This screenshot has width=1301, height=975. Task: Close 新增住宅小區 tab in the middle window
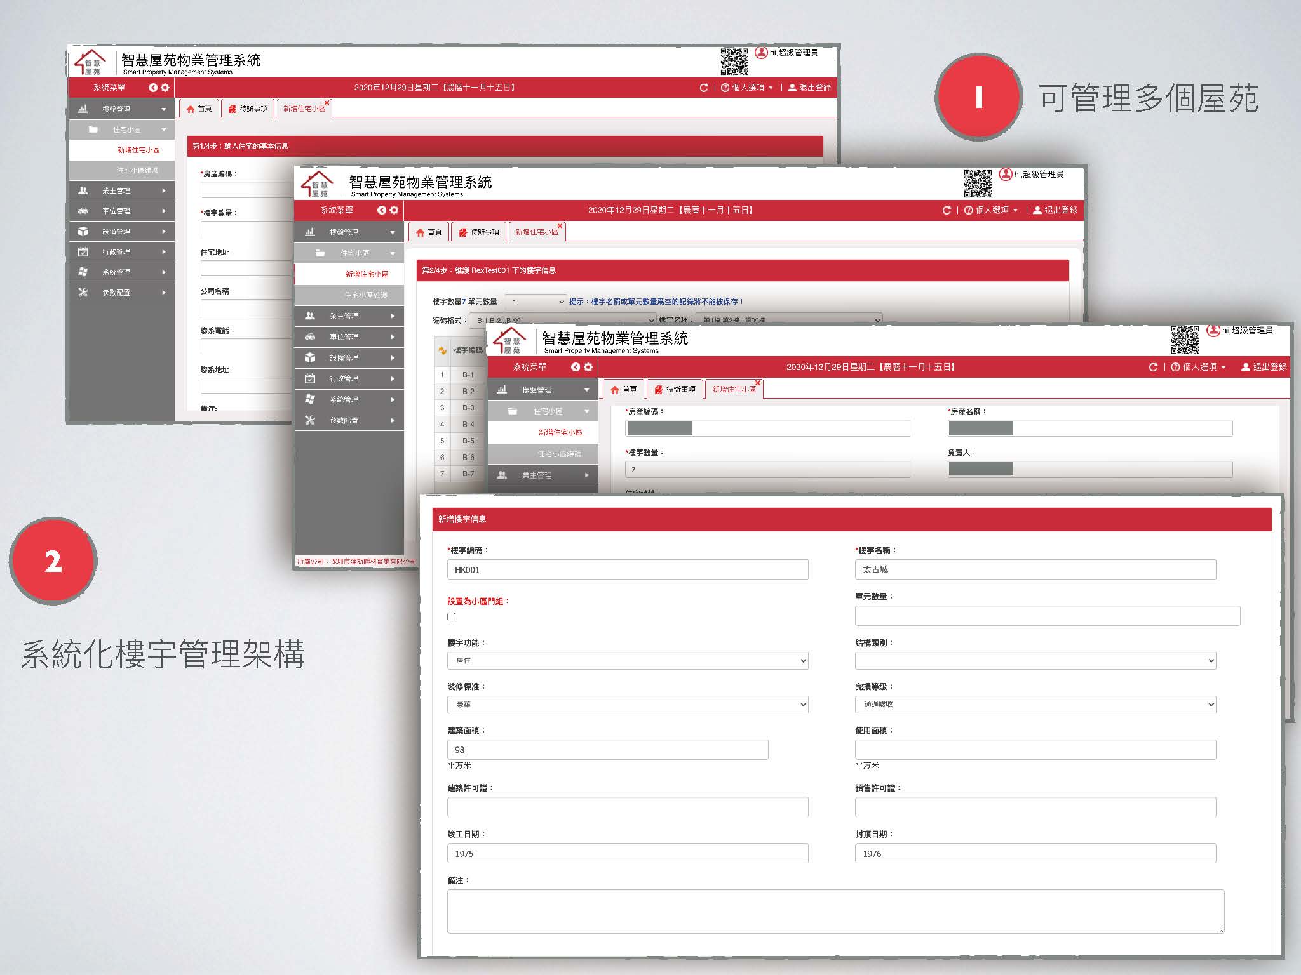[x=560, y=226]
